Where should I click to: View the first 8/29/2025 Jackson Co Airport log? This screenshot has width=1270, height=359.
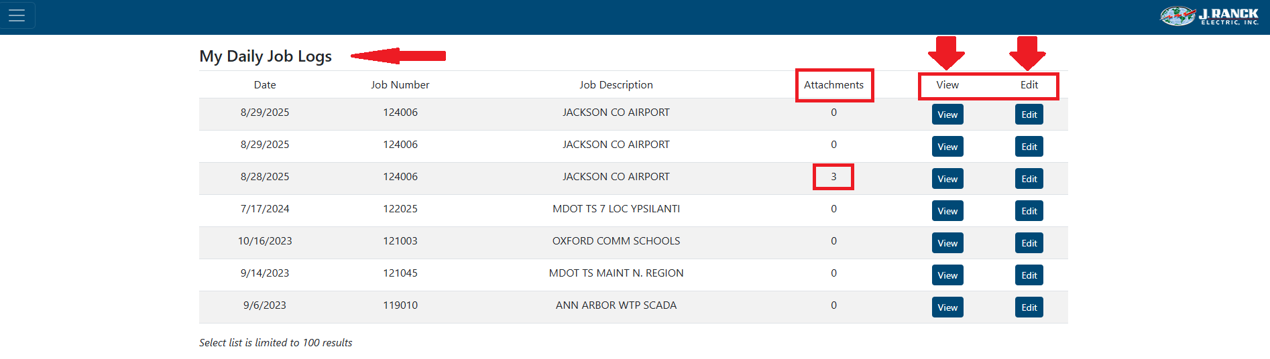click(x=947, y=115)
